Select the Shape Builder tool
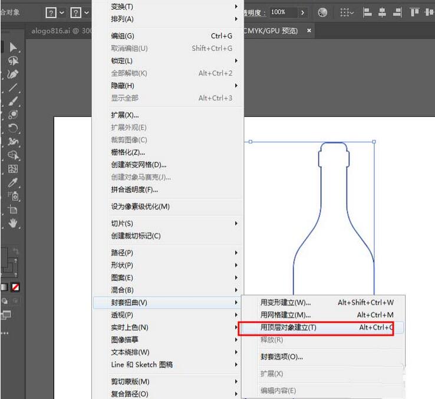Viewport: 435px width, 399px height. pos(13,155)
